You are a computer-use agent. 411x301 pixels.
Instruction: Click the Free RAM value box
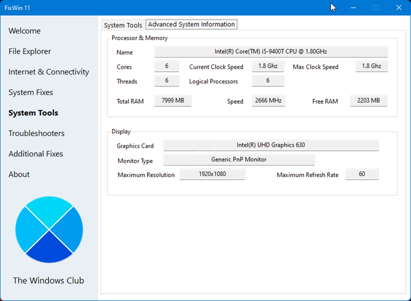coord(369,101)
